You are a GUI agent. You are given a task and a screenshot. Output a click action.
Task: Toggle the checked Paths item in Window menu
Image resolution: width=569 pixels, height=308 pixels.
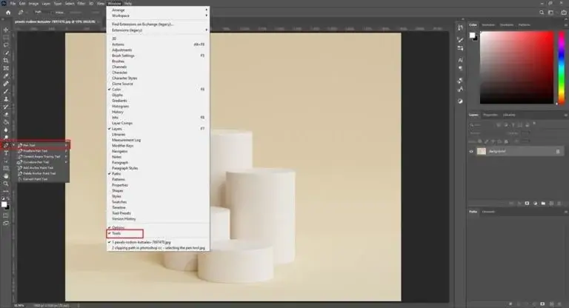pyautogui.click(x=158, y=174)
